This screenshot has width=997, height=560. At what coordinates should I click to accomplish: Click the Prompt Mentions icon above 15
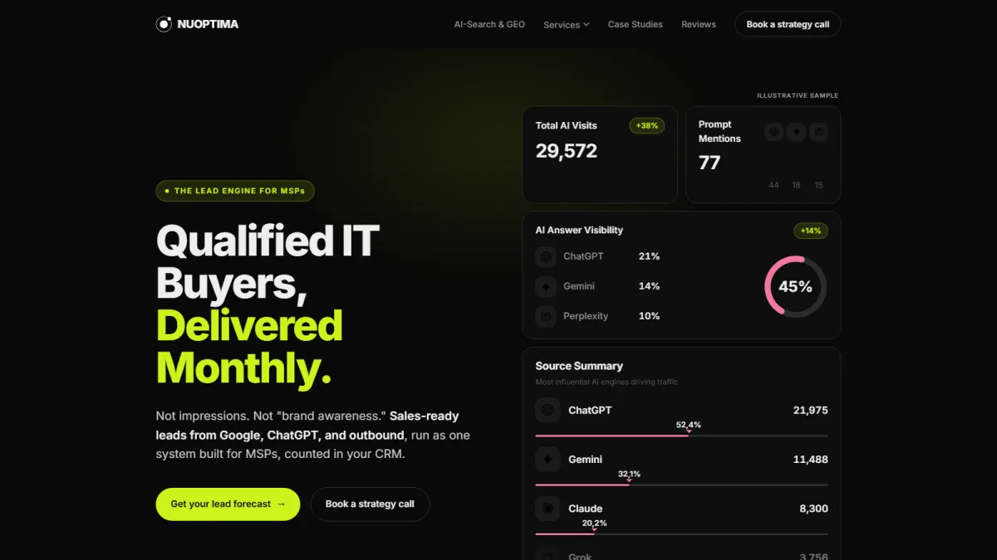tap(818, 131)
